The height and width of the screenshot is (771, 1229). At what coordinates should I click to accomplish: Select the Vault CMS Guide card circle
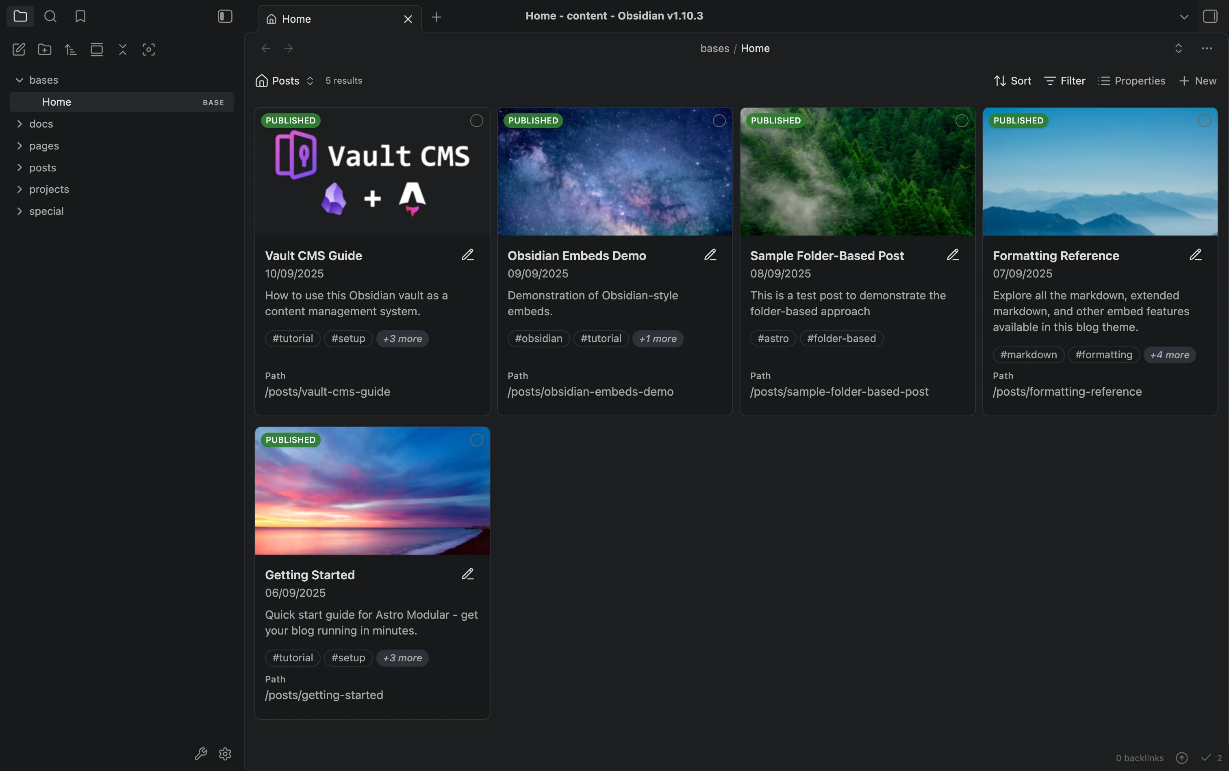(x=476, y=121)
